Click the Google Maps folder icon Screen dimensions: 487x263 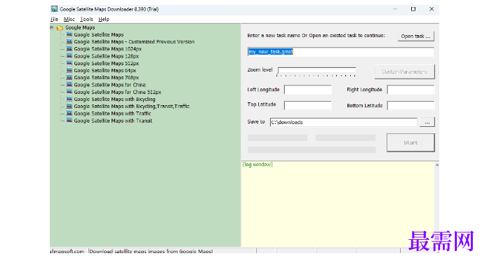(60, 28)
